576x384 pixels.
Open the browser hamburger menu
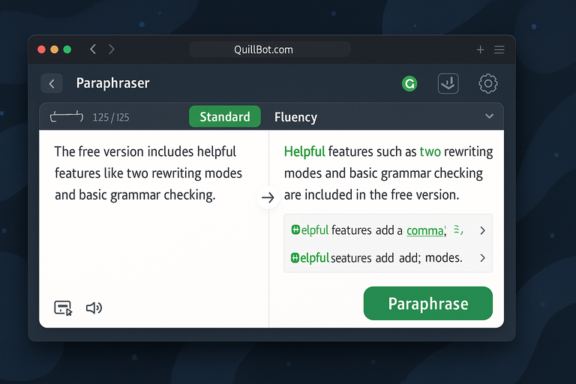point(499,49)
